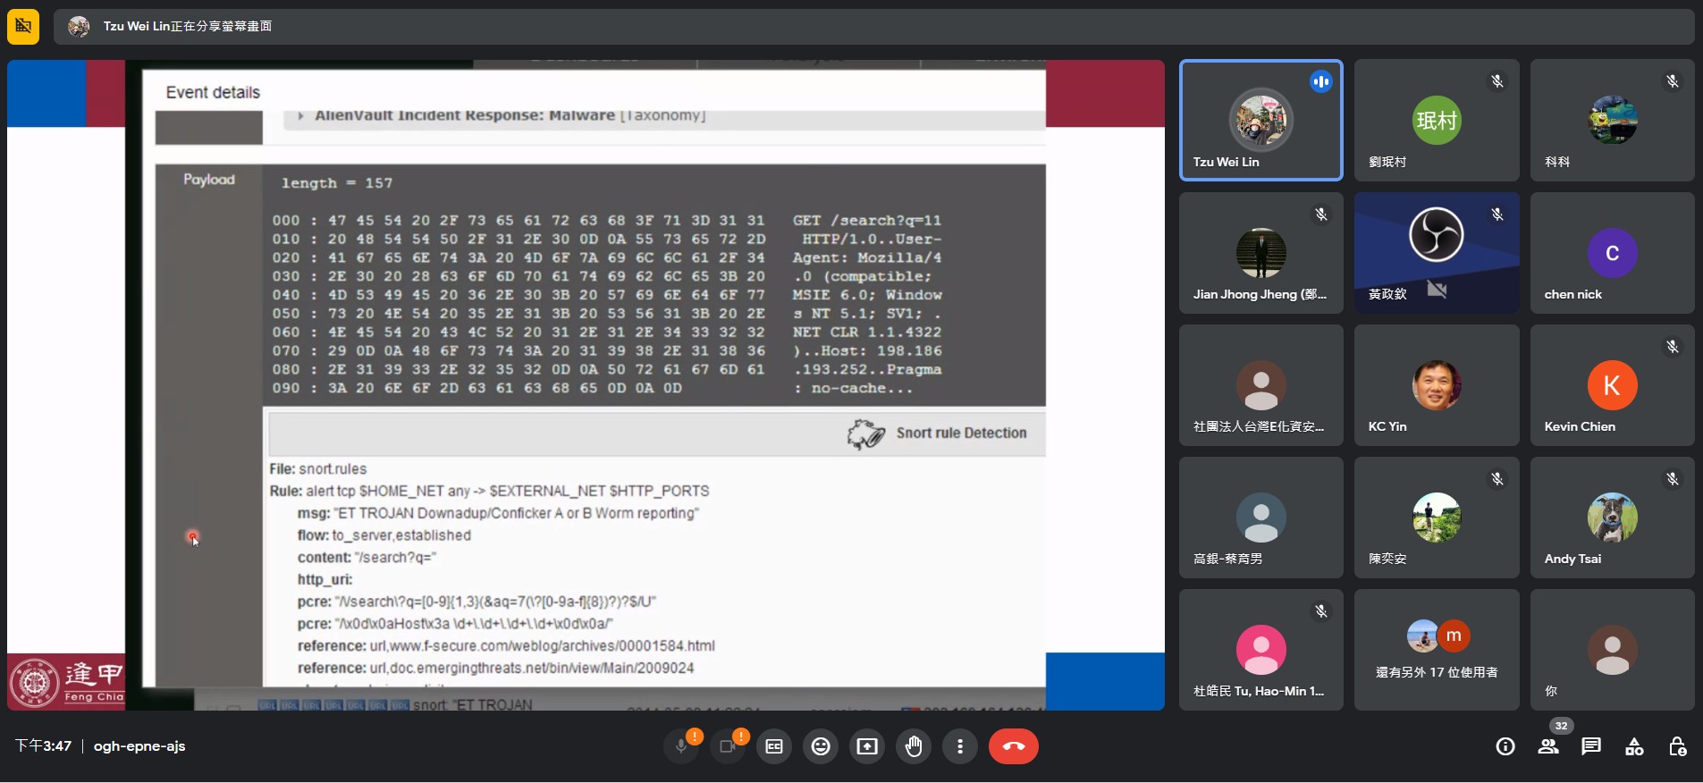Toggle the microphone button in bottom bar
1703x783 pixels.
[681, 746]
